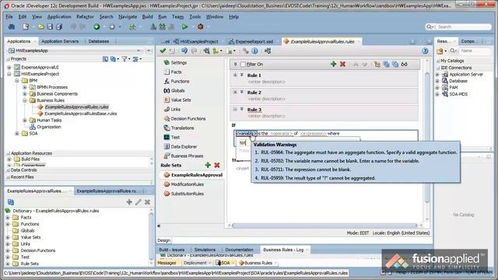This screenshot has width=498, height=280.
Task: Collapse the HWExamplesProject node
Action: point(9,74)
